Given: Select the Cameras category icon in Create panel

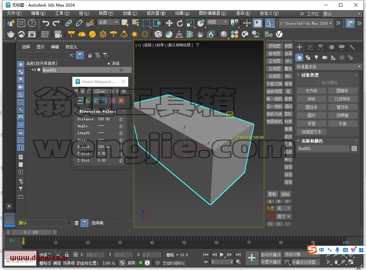Looking at the screenshot, I should coord(325,57).
